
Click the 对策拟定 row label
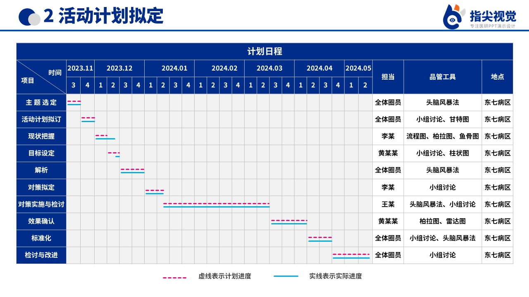tap(41, 187)
